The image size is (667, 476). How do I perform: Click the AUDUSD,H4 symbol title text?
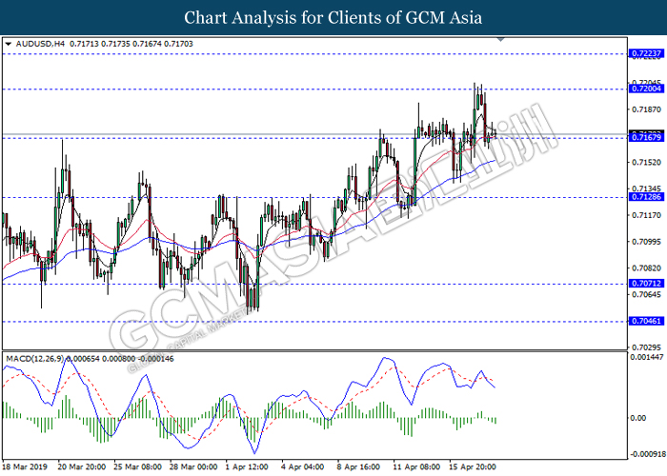click(x=40, y=44)
